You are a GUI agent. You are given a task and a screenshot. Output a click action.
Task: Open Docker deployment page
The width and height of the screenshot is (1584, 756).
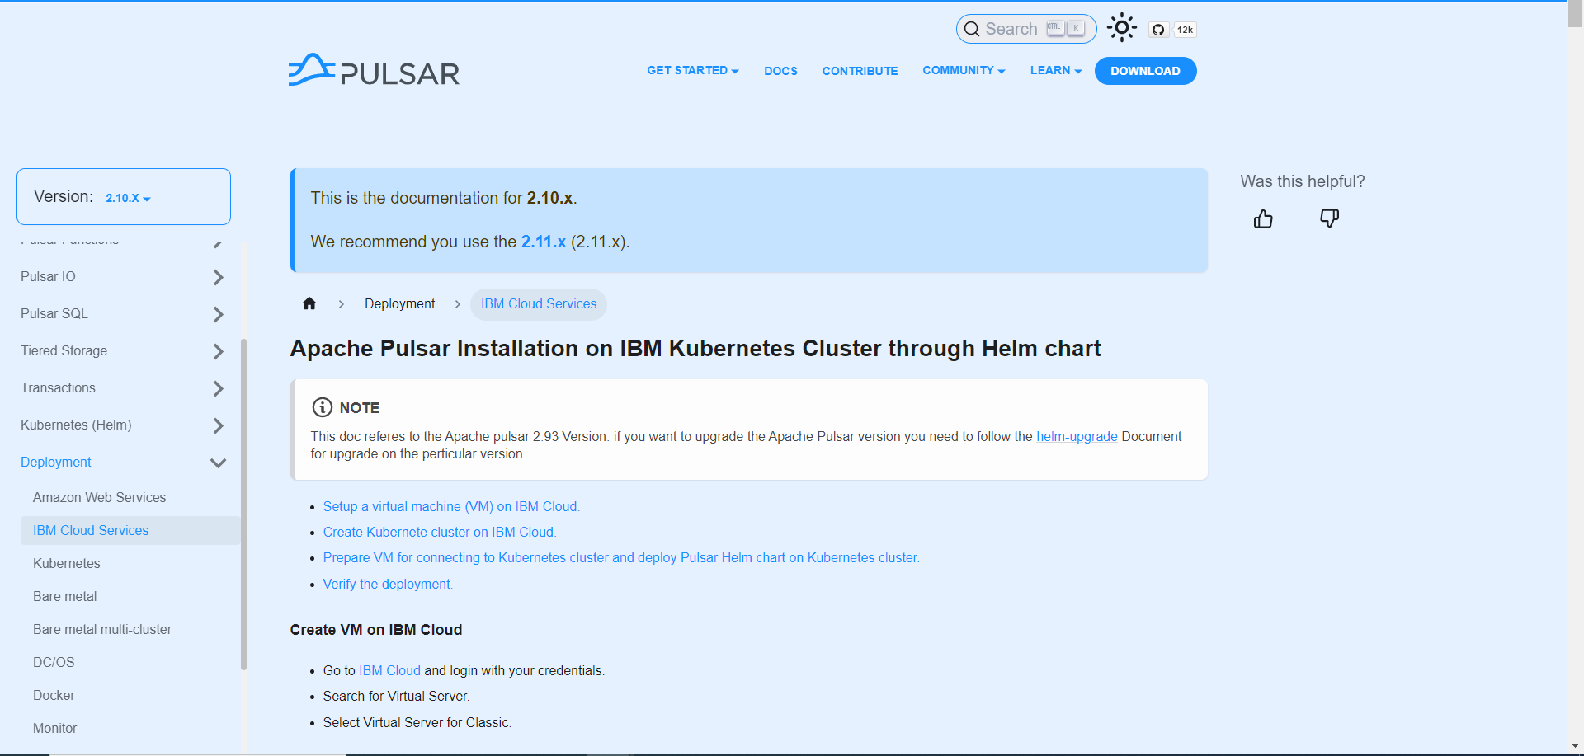coord(54,695)
